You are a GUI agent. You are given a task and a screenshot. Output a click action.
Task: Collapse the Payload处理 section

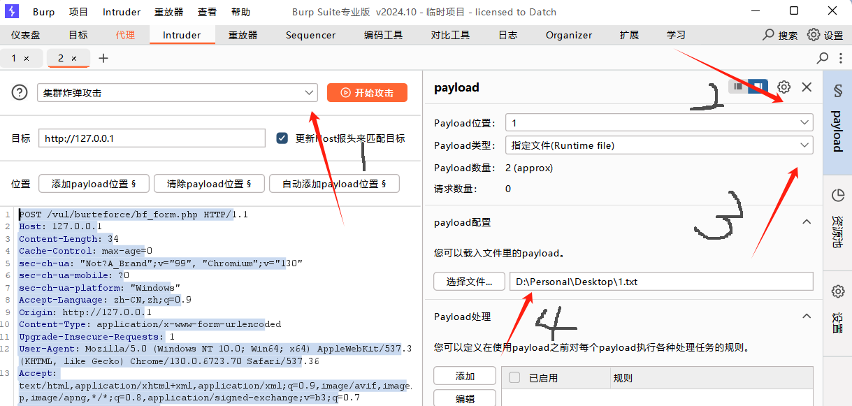807,317
